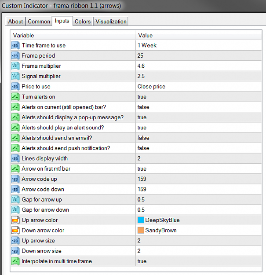Click the SandyBrown color swatch
Viewport: 266px width, 275px height.
(x=141, y=231)
